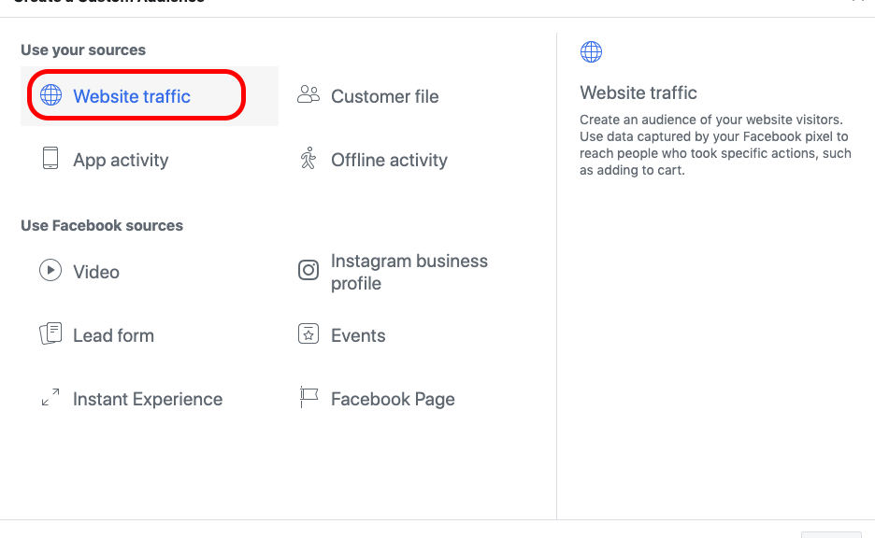Click the Video play circle icon
Screen dimensions: 875x538
[x=50, y=271]
